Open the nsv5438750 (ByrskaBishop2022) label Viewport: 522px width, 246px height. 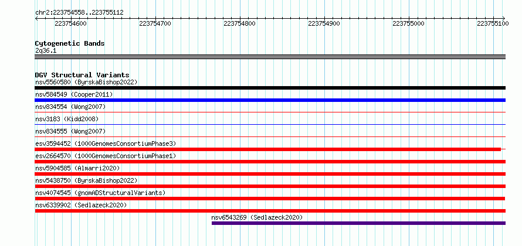coord(86,180)
